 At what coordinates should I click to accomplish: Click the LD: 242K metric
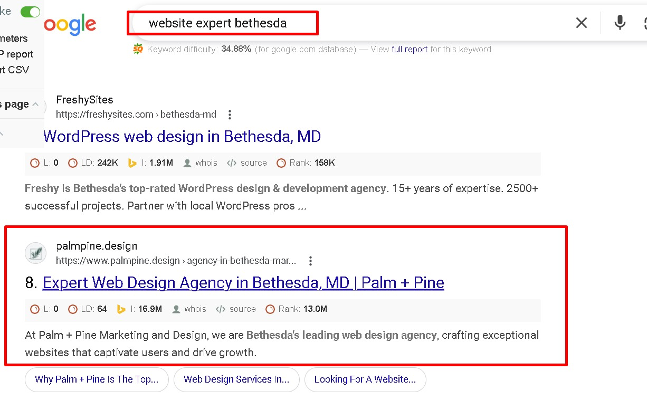[x=93, y=163]
